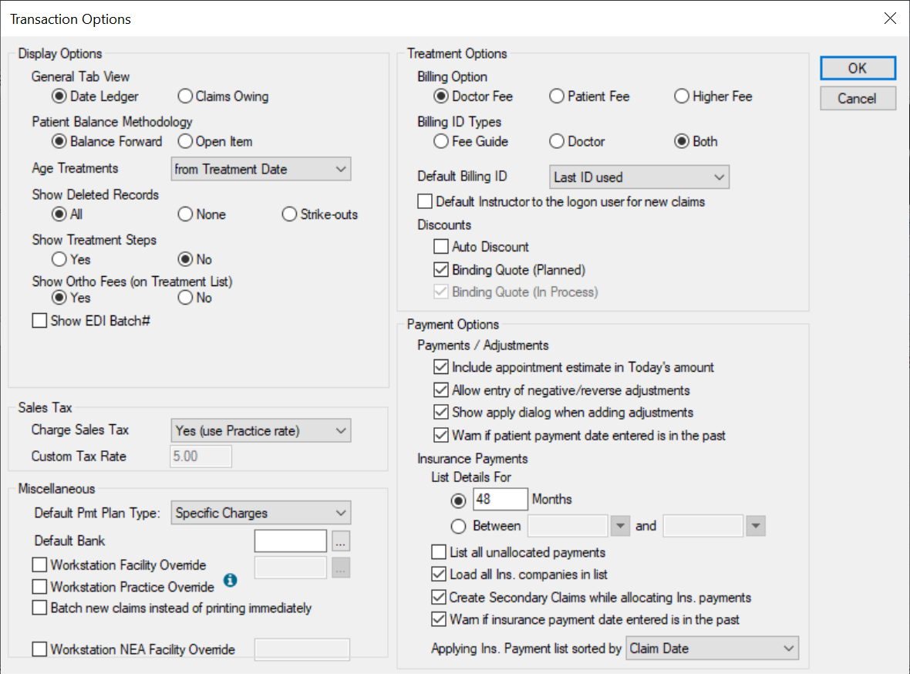Close the Transaction Options dialog with X
910x674 pixels.
pyautogui.click(x=890, y=19)
